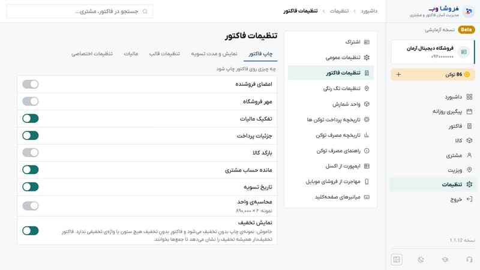Go to تنظیمات breadcrumb link
This screenshot has width=480, height=270.
tap(339, 11)
